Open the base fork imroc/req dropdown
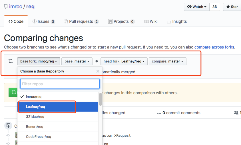This screenshot has height=145, width=241. 39,61
